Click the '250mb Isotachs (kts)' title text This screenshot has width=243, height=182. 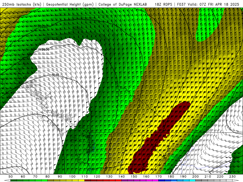22,4
